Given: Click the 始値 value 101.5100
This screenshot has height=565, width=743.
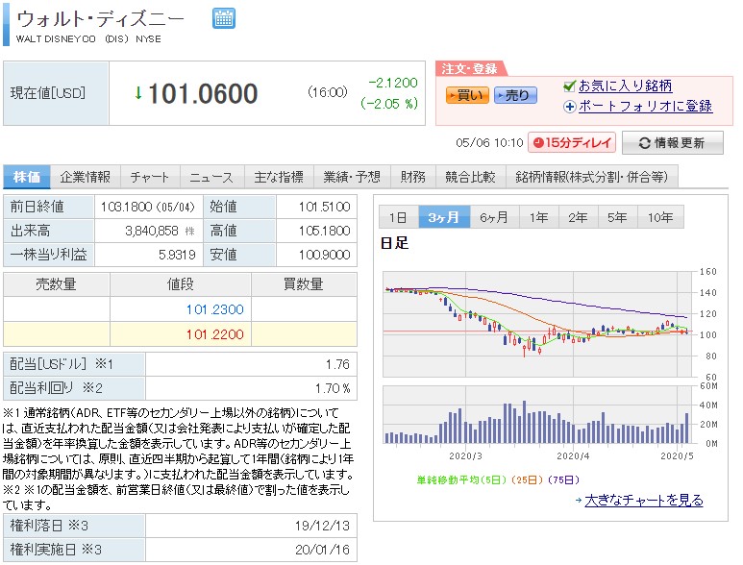Looking at the screenshot, I should click(325, 207).
